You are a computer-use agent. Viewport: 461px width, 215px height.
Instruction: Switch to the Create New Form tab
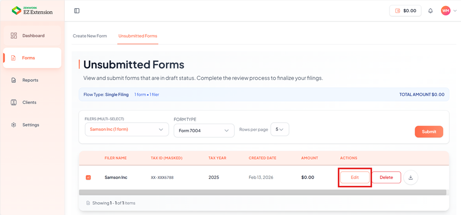pyautogui.click(x=90, y=36)
